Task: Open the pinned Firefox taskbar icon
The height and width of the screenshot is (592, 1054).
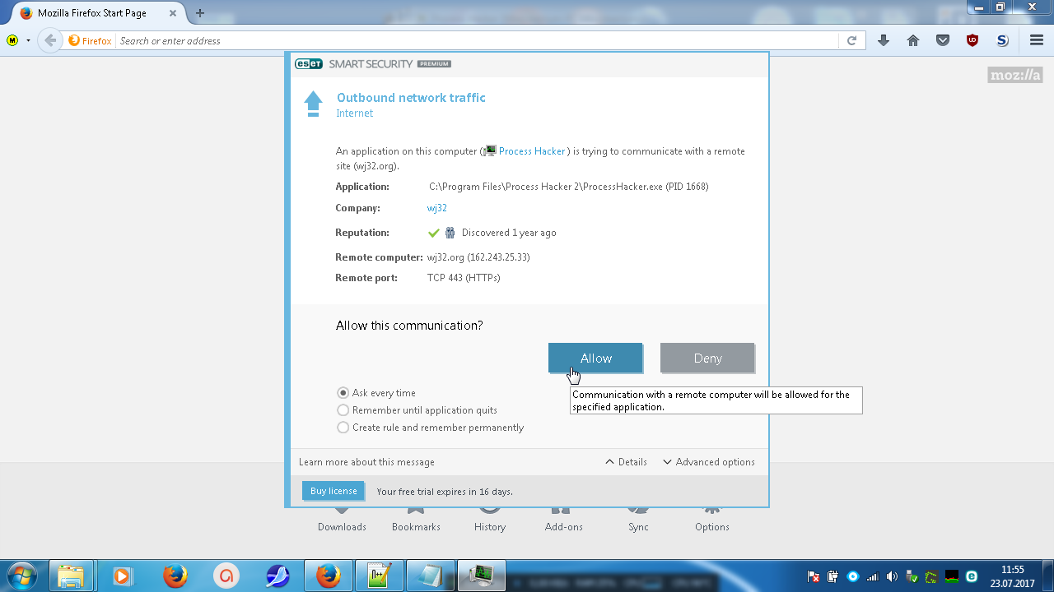Action: pyautogui.click(x=174, y=576)
